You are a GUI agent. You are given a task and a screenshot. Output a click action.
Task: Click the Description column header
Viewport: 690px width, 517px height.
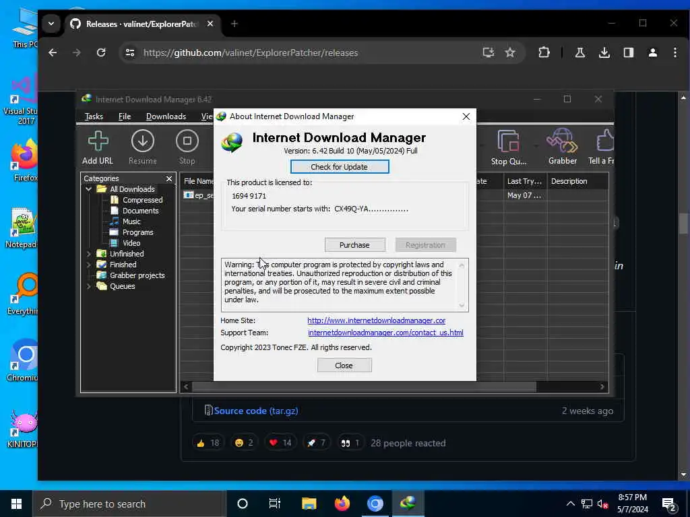click(577, 181)
